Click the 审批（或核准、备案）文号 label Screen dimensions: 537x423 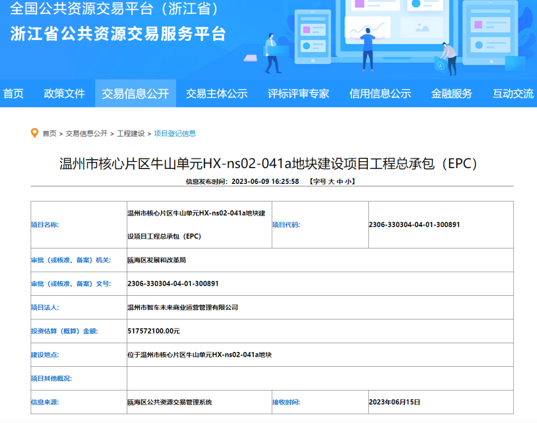71,284
